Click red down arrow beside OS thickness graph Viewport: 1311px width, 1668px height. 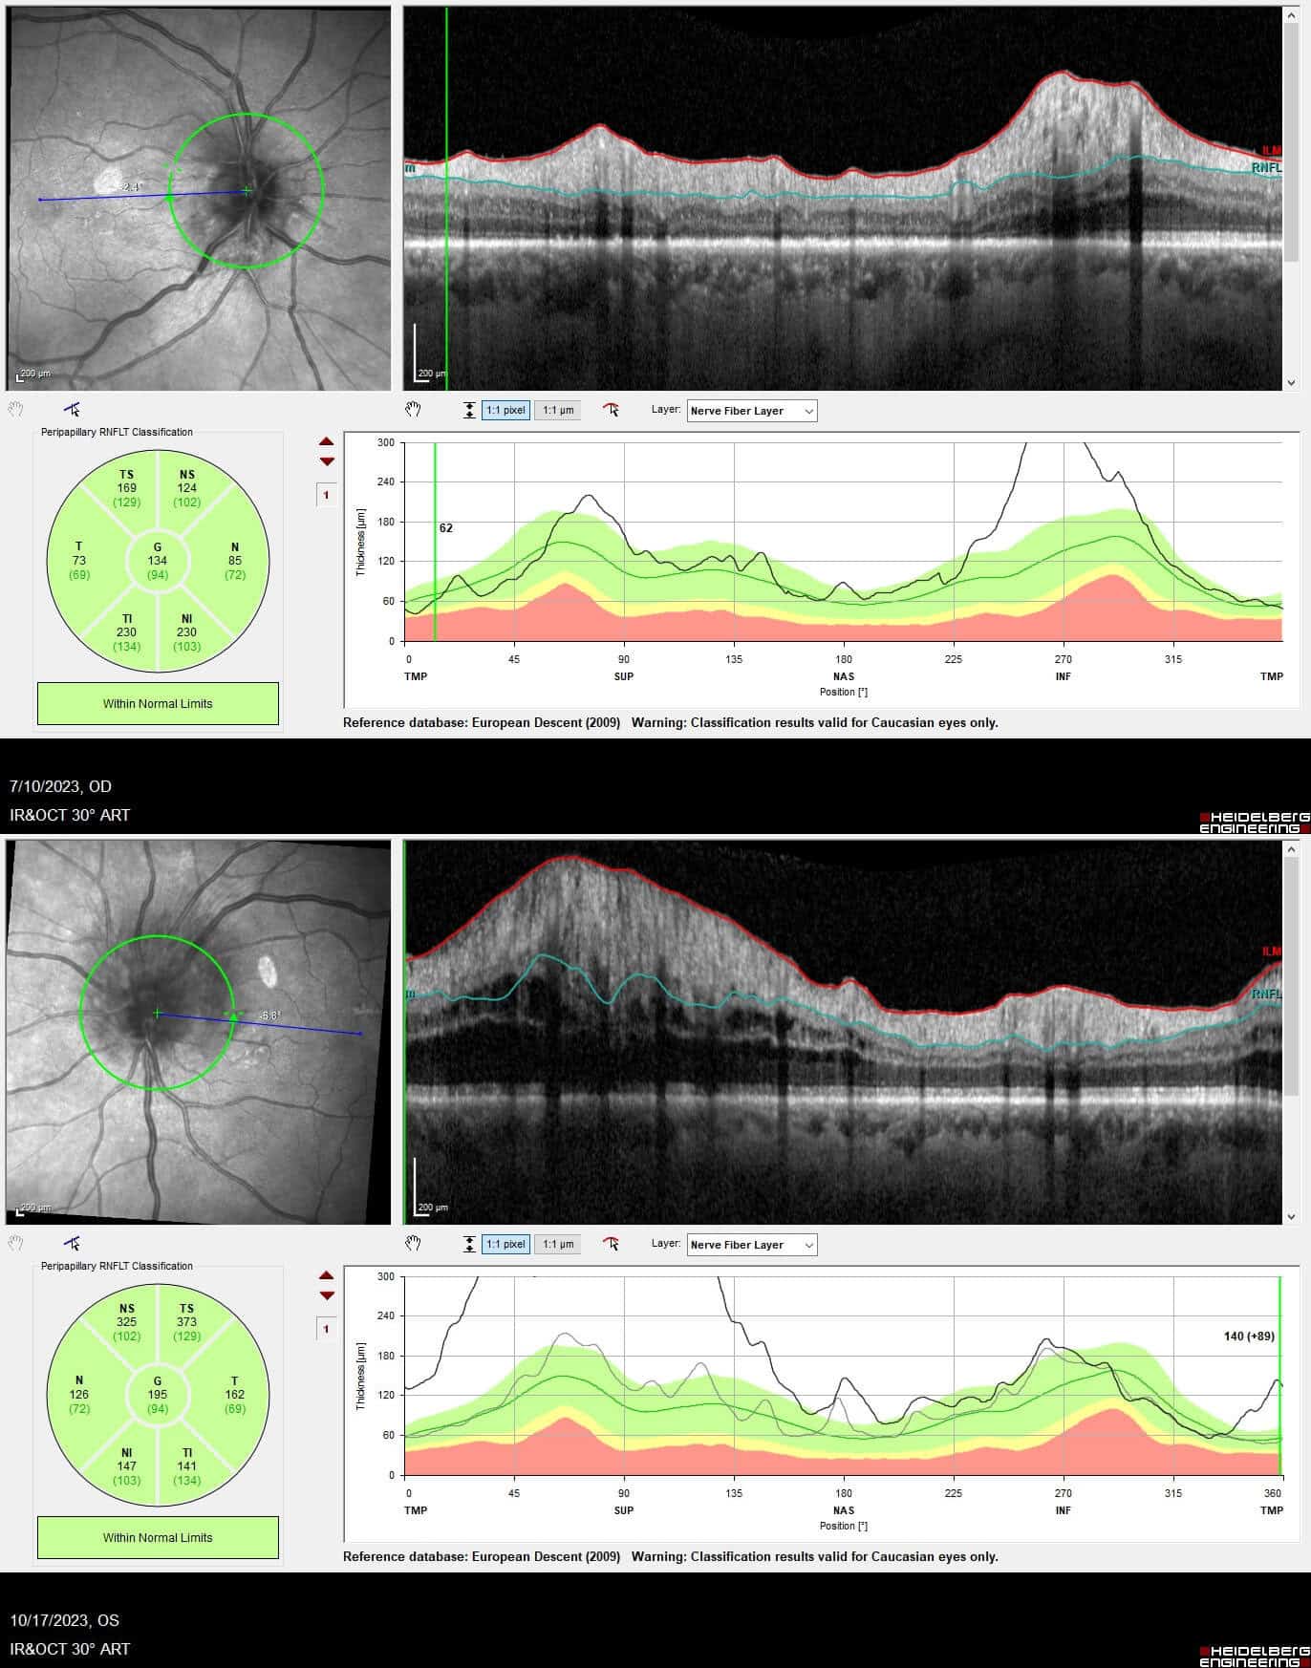tap(327, 1296)
